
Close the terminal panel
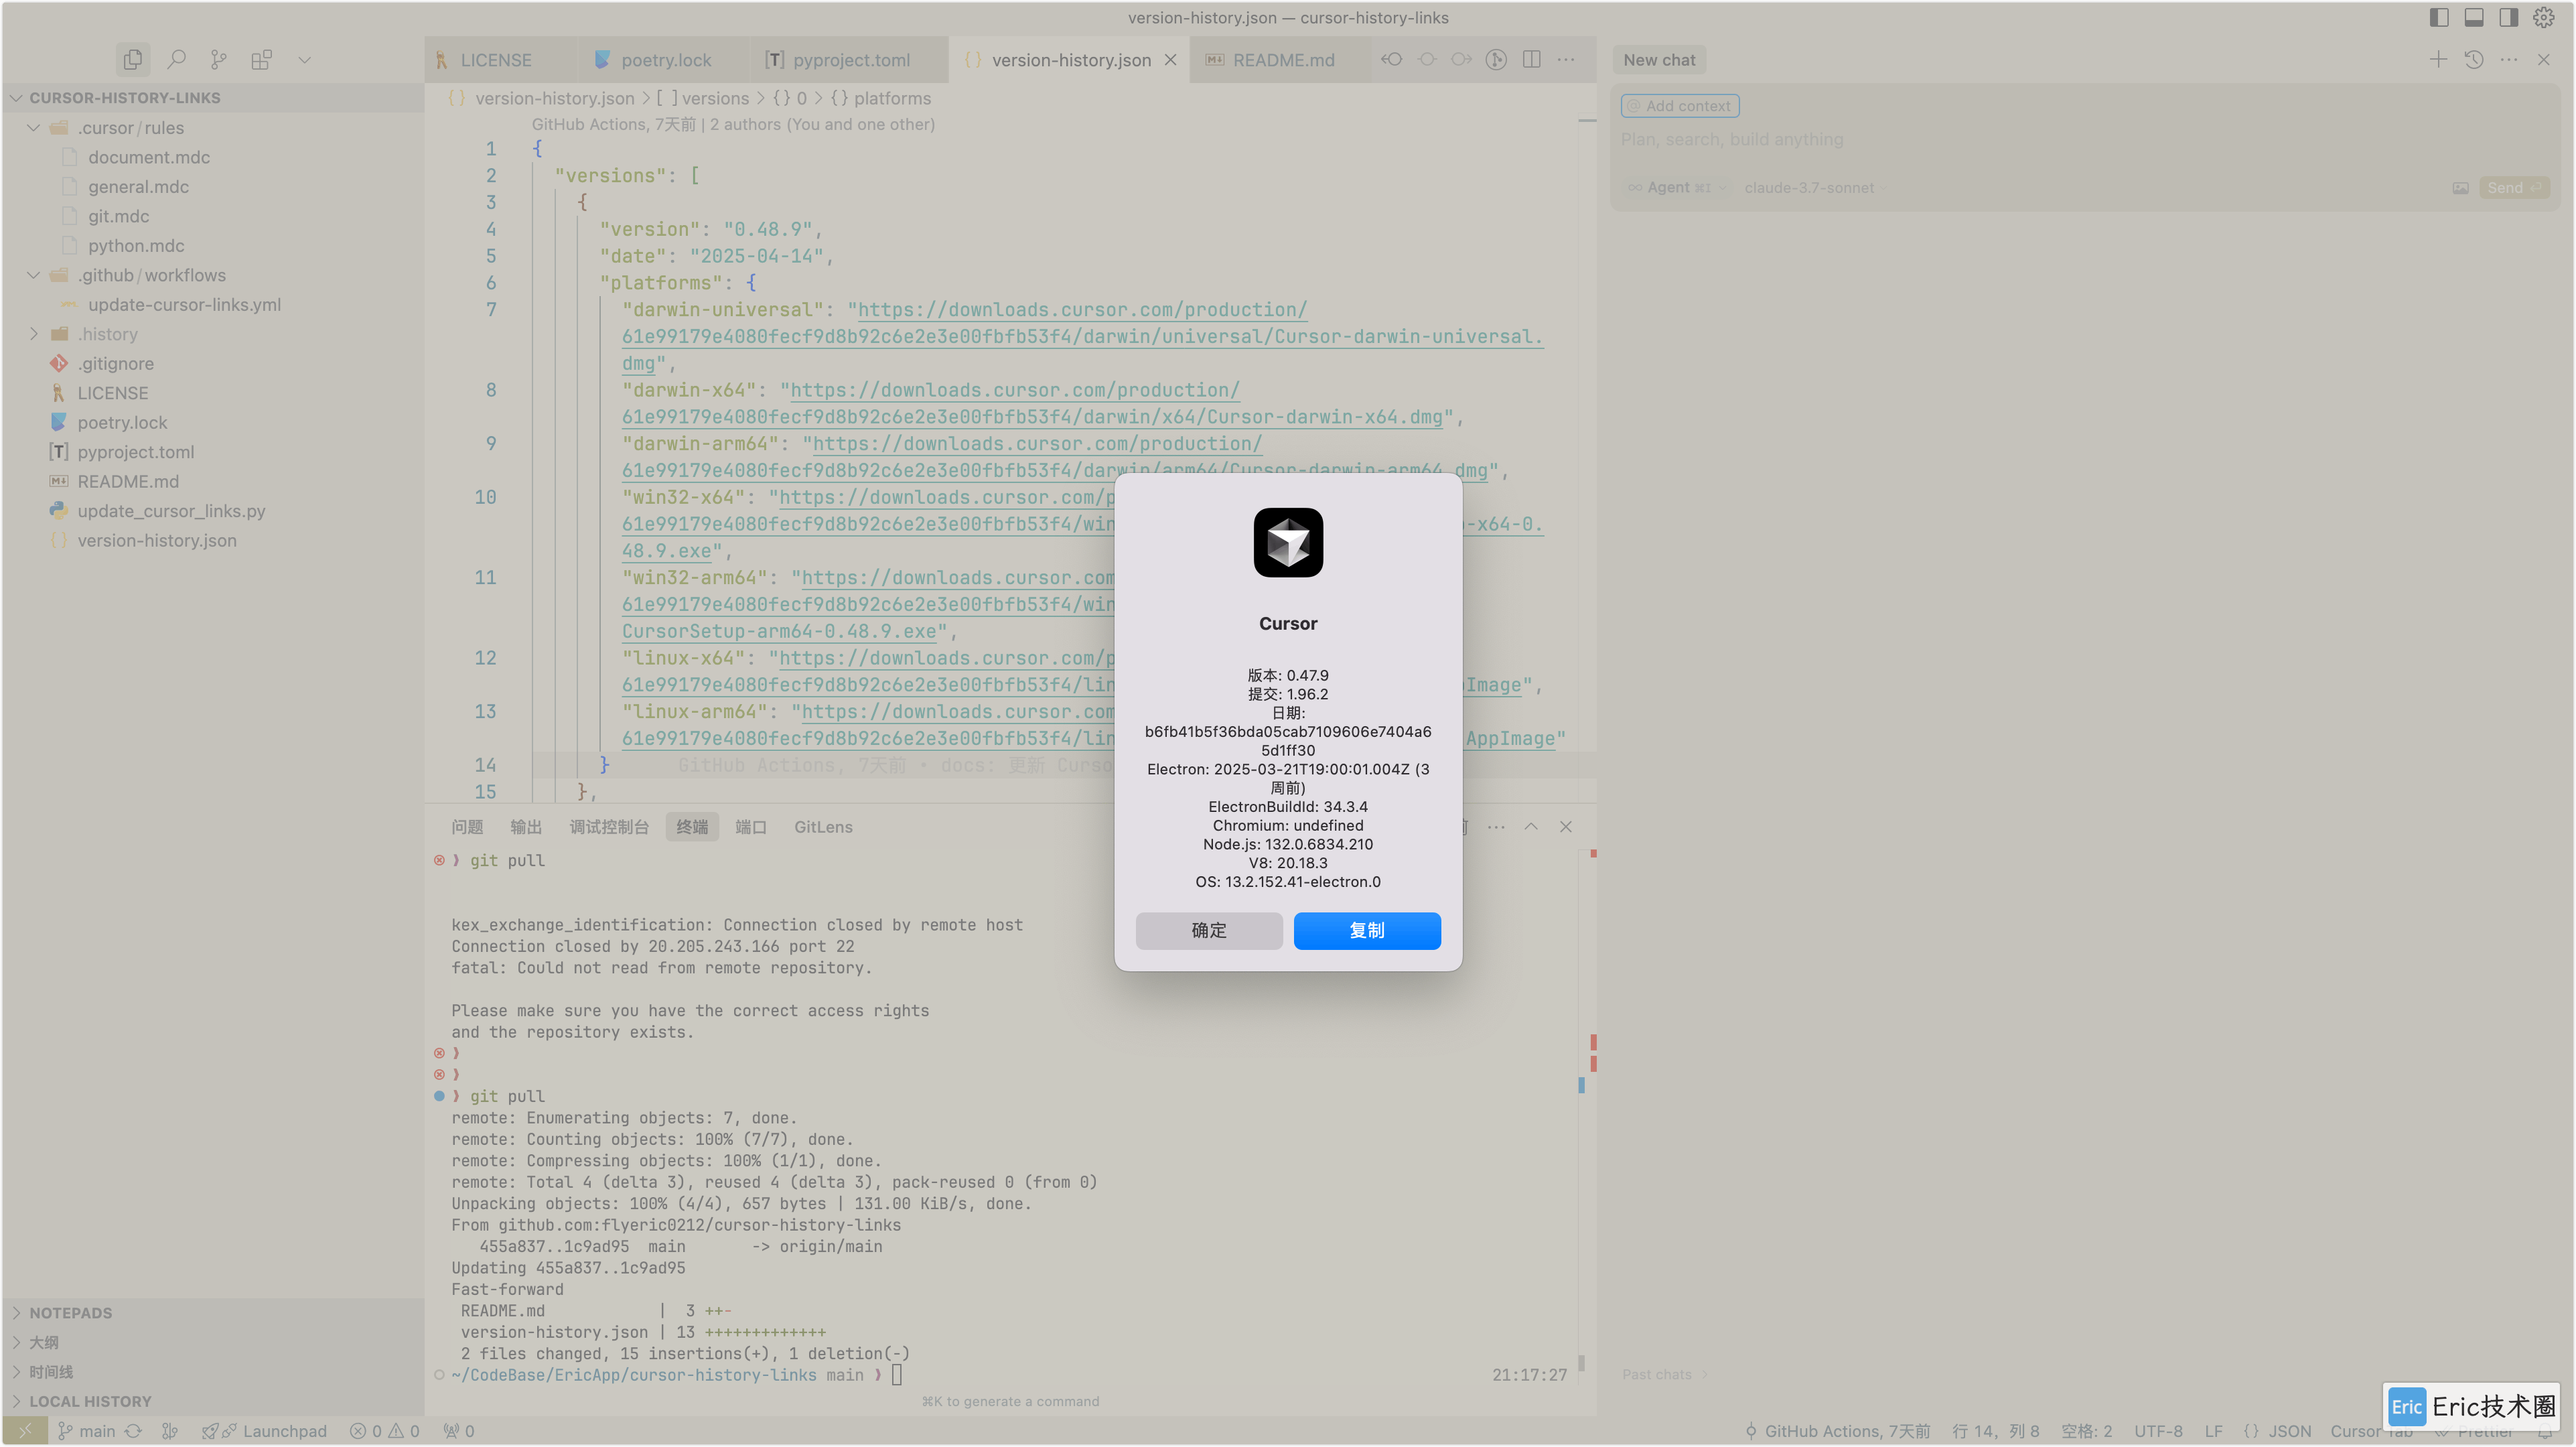coord(1566,827)
